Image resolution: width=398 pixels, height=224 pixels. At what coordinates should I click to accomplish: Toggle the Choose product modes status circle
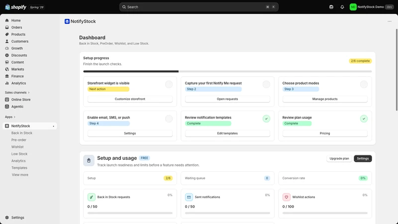(364, 84)
